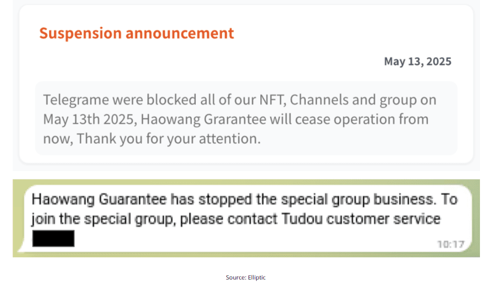This screenshot has width=487, height=290.
Task: Click the Source: Elliptic caption
Action: (x=246, y=277)
